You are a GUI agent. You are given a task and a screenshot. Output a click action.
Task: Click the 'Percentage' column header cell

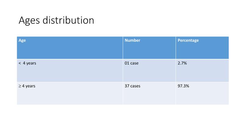tap(202, 48)
